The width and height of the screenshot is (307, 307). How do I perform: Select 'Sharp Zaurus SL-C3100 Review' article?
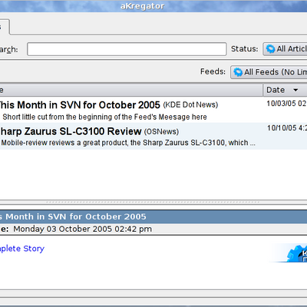tap(71, 131)
